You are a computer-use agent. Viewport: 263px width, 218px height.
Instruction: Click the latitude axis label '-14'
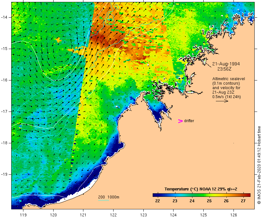point(4,17)
